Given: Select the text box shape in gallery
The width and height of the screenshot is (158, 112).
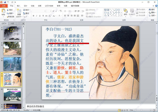Looking at the screenshot, I should 105,10.
